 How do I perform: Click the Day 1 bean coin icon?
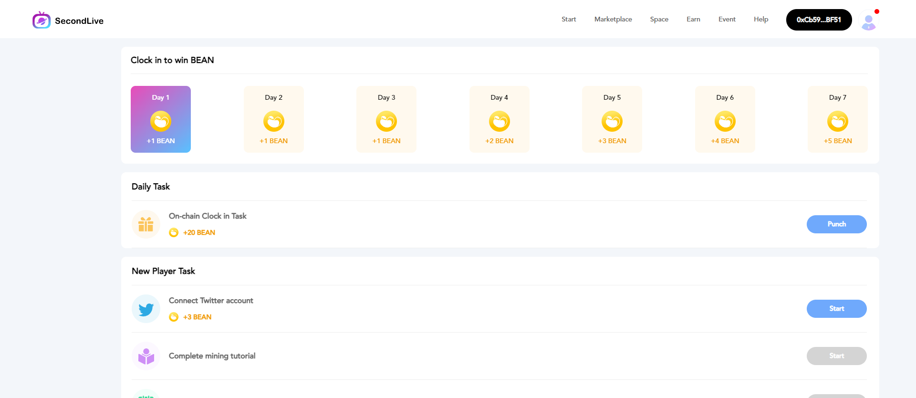coord(161,121)
